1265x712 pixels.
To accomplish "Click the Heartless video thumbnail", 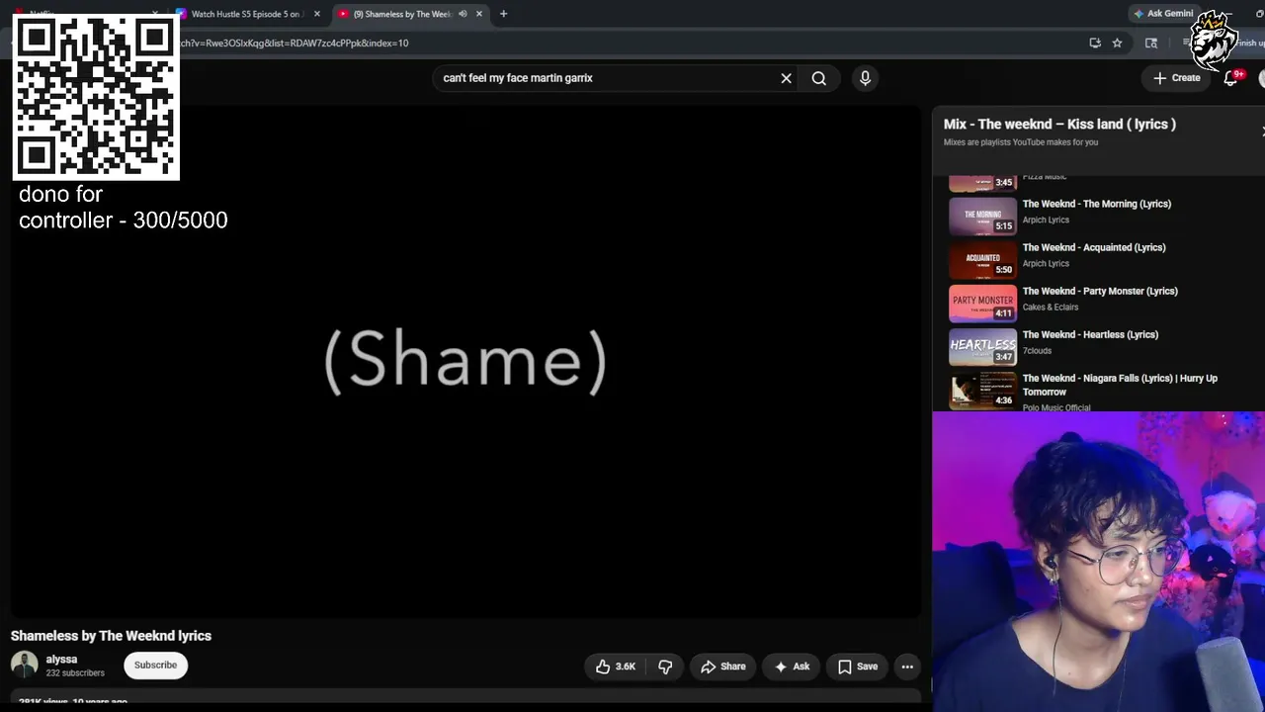I will pyautogui.click(x=982, y=346).
